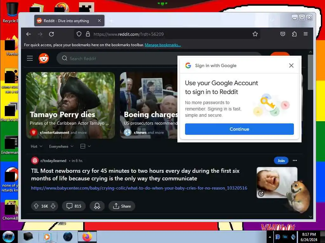
Task: Open the Enderman desktop shortcut
Action: point(10,145)
